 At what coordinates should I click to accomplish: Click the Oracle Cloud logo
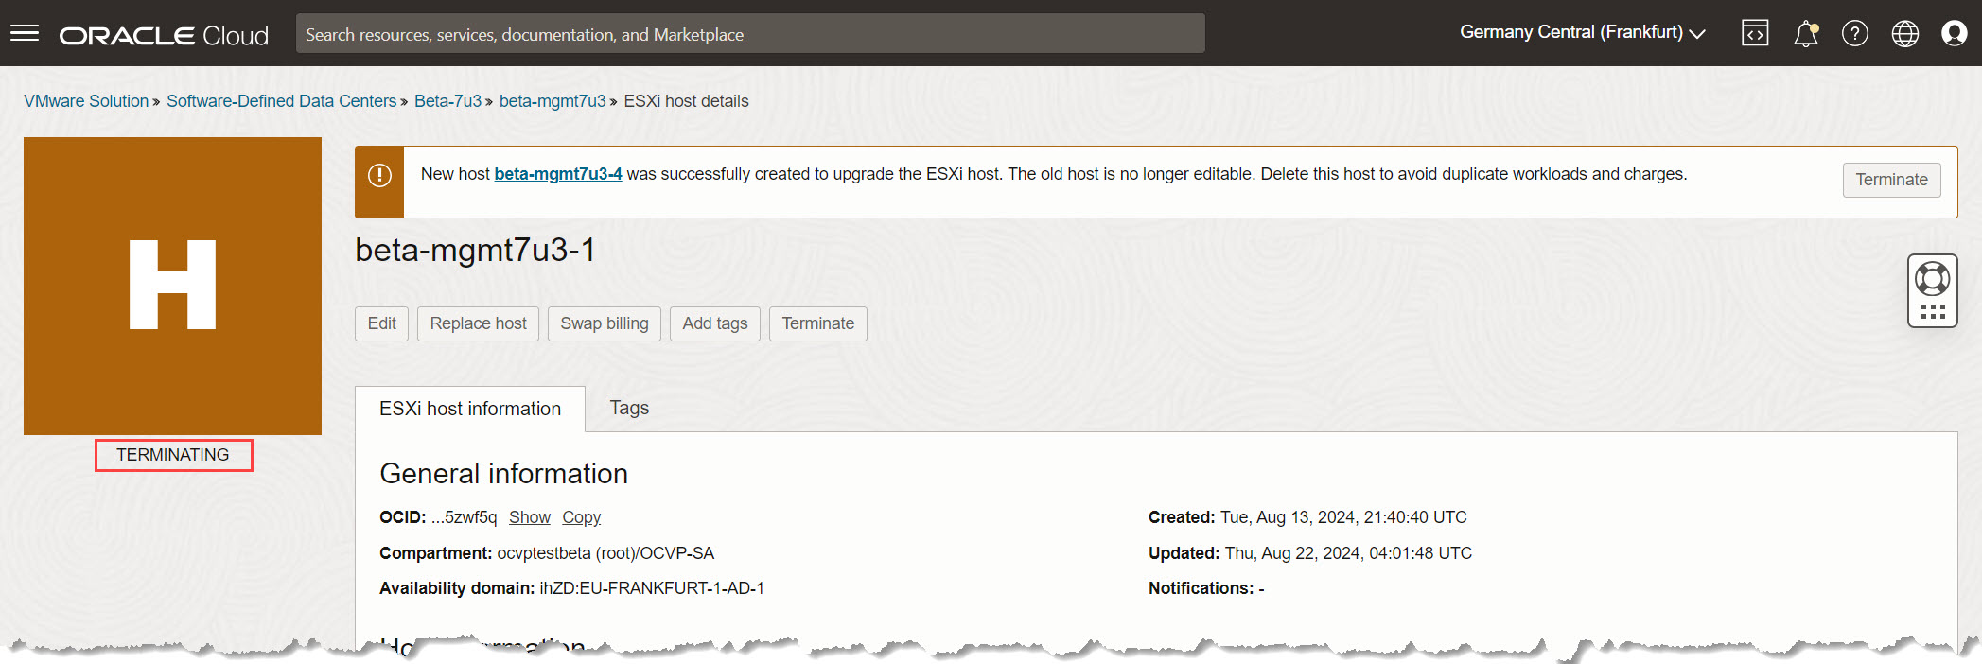(x=165, y=35)
